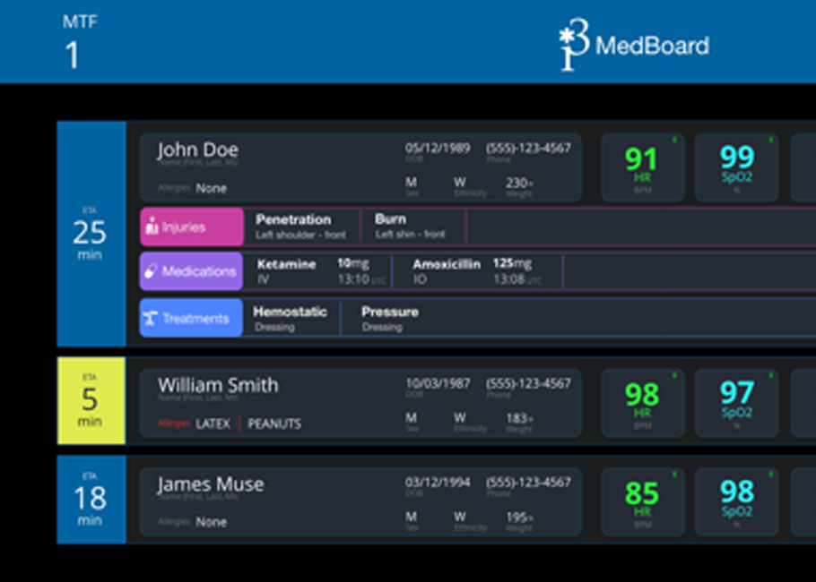The image size is (816, 582).
Task: Click the Medications pill icon
Action: tap(152, 271)
